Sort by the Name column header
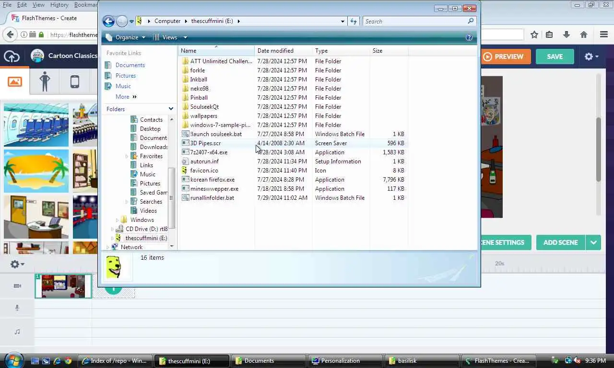The width and height of the screenshot is (614, 368). click(x=216, y=51)
